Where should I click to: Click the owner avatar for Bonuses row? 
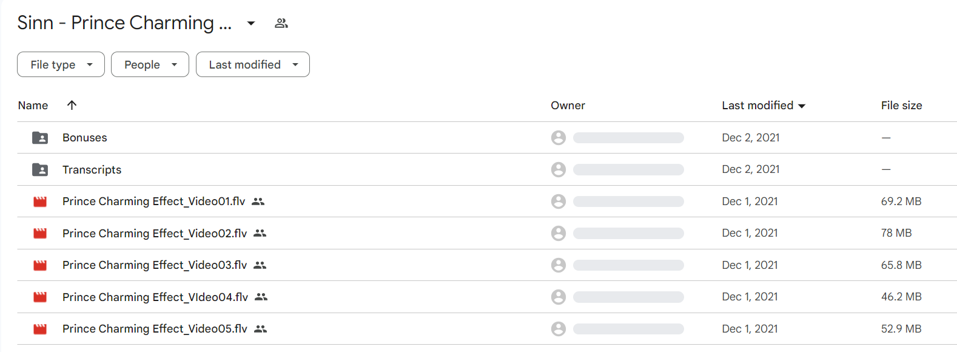click(559, 138)
